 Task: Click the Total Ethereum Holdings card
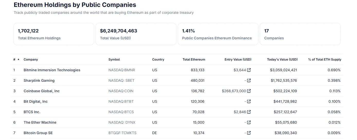click(x=54, y=34)
